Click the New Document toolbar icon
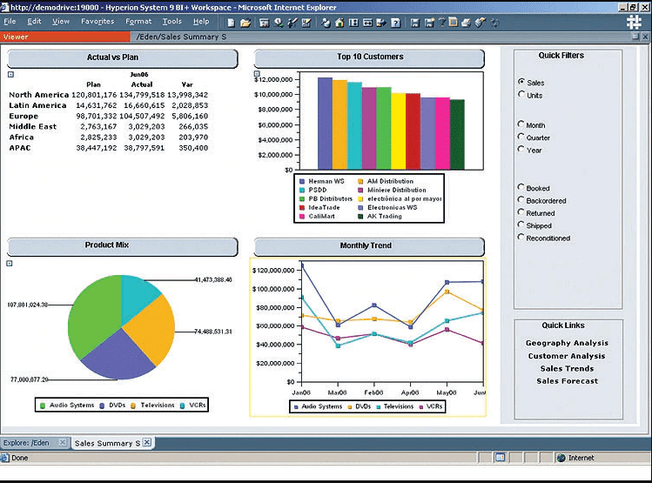The image size is (652, 483). coord(231,22)
